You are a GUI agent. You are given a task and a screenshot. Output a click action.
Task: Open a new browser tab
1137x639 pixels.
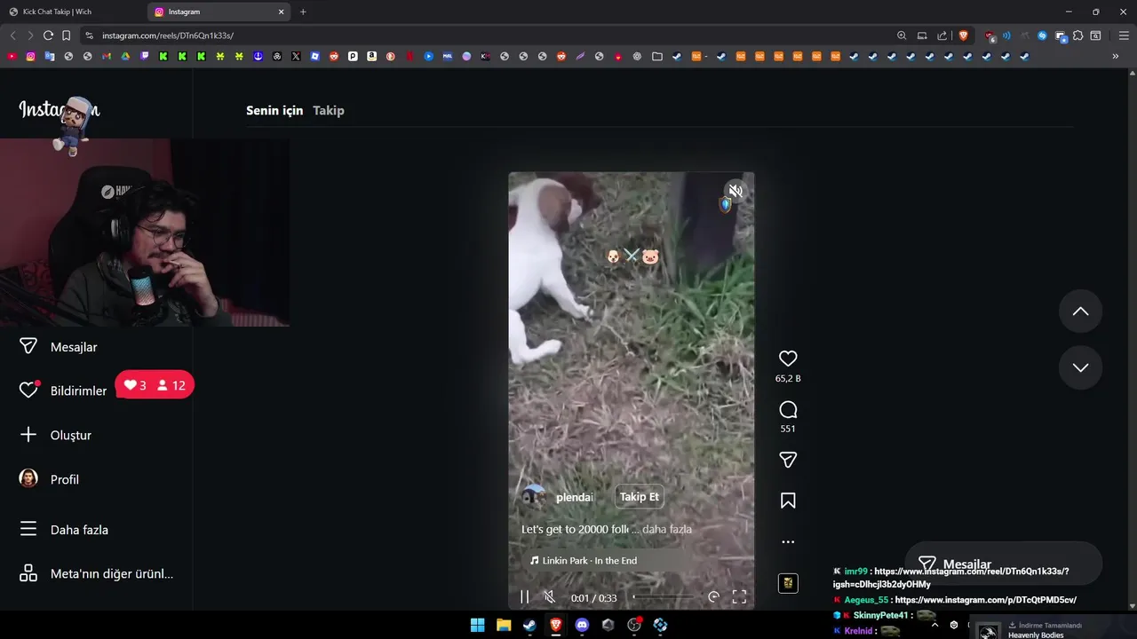[x=303, y=12]
